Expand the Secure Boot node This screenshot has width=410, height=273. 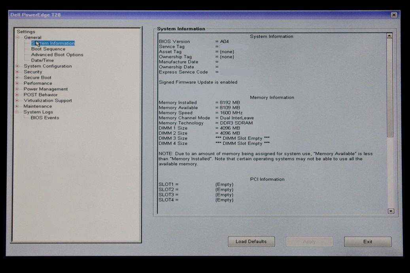tap(17, 77)
